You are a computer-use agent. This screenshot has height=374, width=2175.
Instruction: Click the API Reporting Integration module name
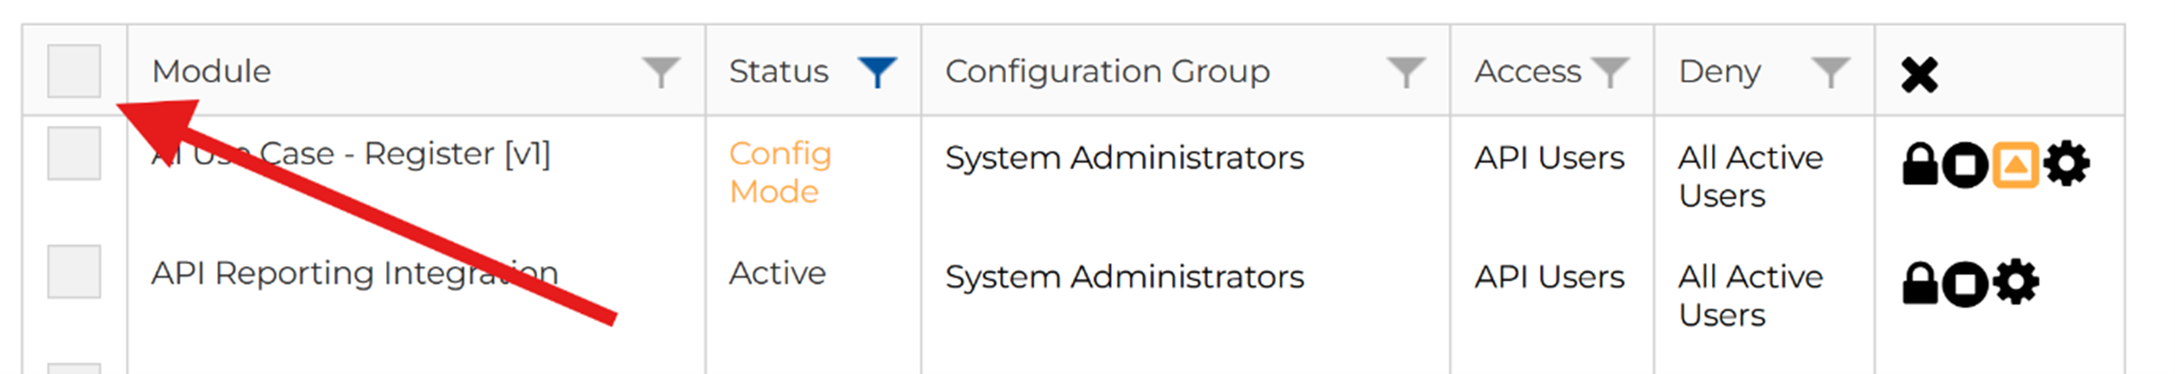pyautogui.click(x=354, y=274)
